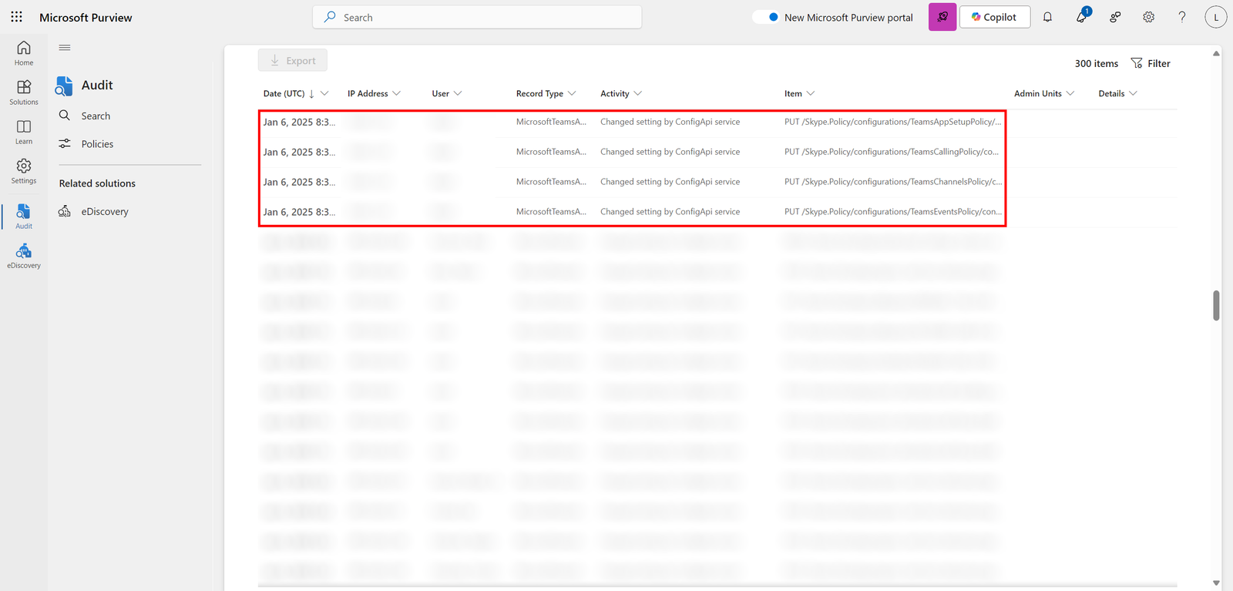The image size is (1233, 591).
Task: Select Audit in left rail
Action: (24, 217)
